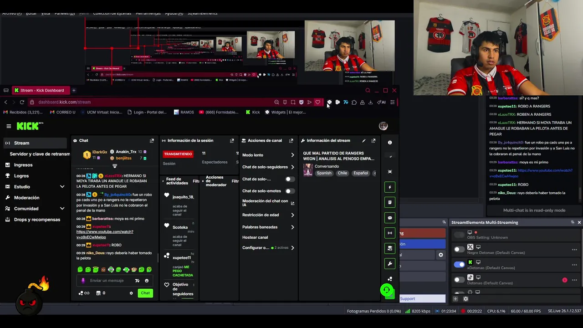This screenshot has height=328, width=583.
Task: Open the OBS controls gear button
Action: pyautogui.click(x=440, y=255)
